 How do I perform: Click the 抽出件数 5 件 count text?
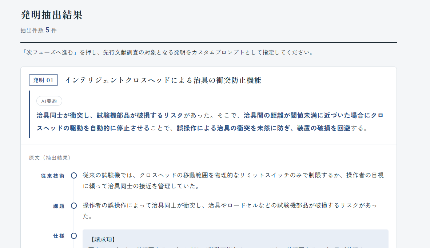(39, 30)
